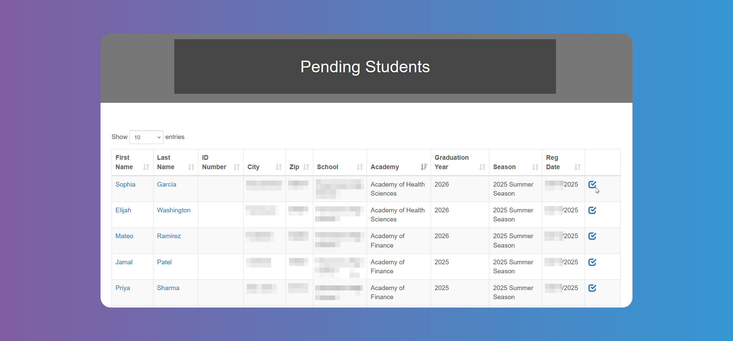The image size is (733, 341).
Task: Toggle sorting on the City column
Action: coord(279,167)
